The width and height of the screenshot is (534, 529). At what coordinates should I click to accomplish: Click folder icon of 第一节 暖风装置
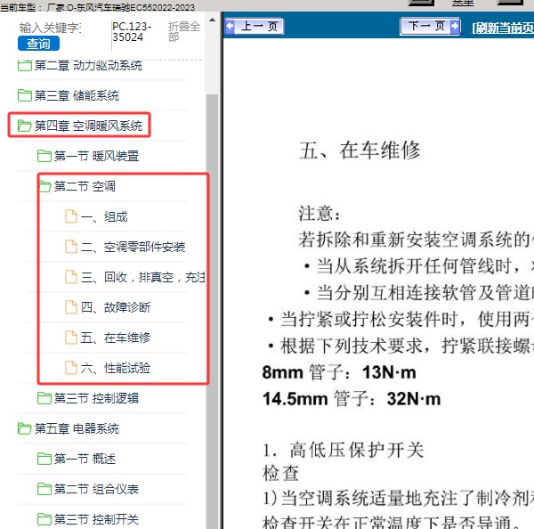(44, 156)
